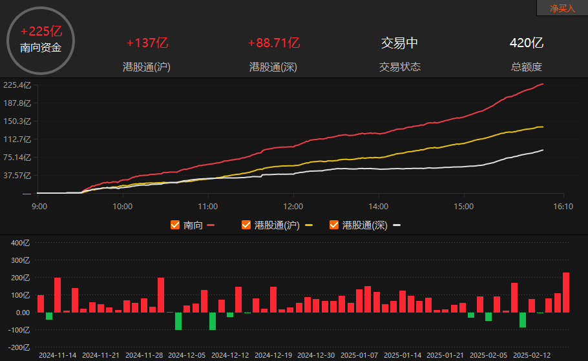Click the 交易状态 label
The width and height of the screenshot is (588, 361).
point(400,67)
